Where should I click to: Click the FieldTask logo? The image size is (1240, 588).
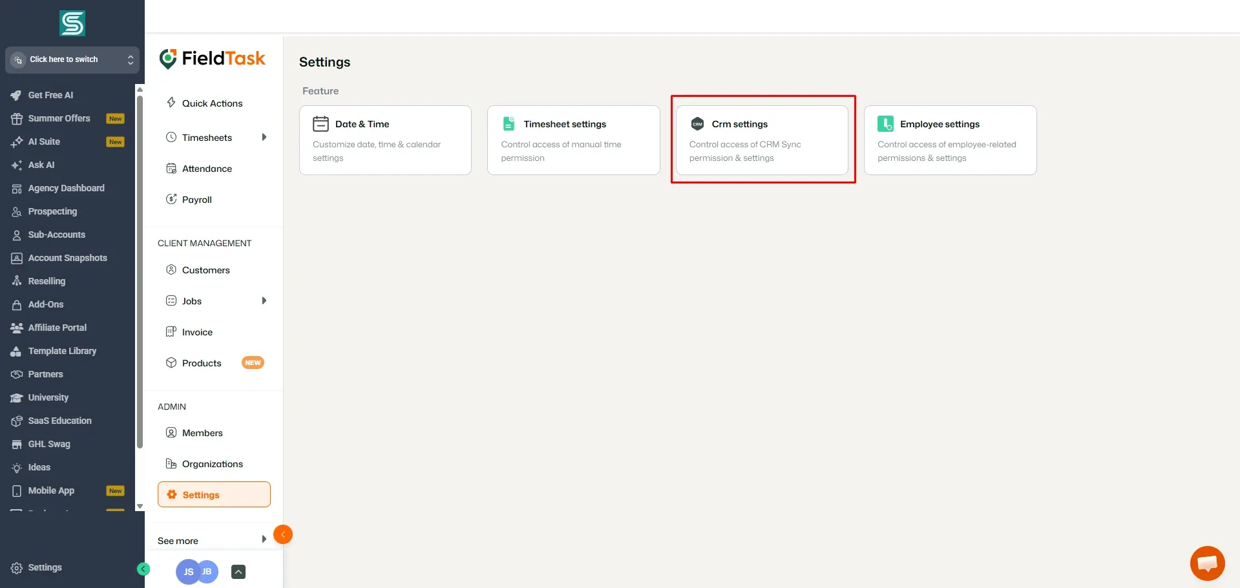click(x=213, y=59)
